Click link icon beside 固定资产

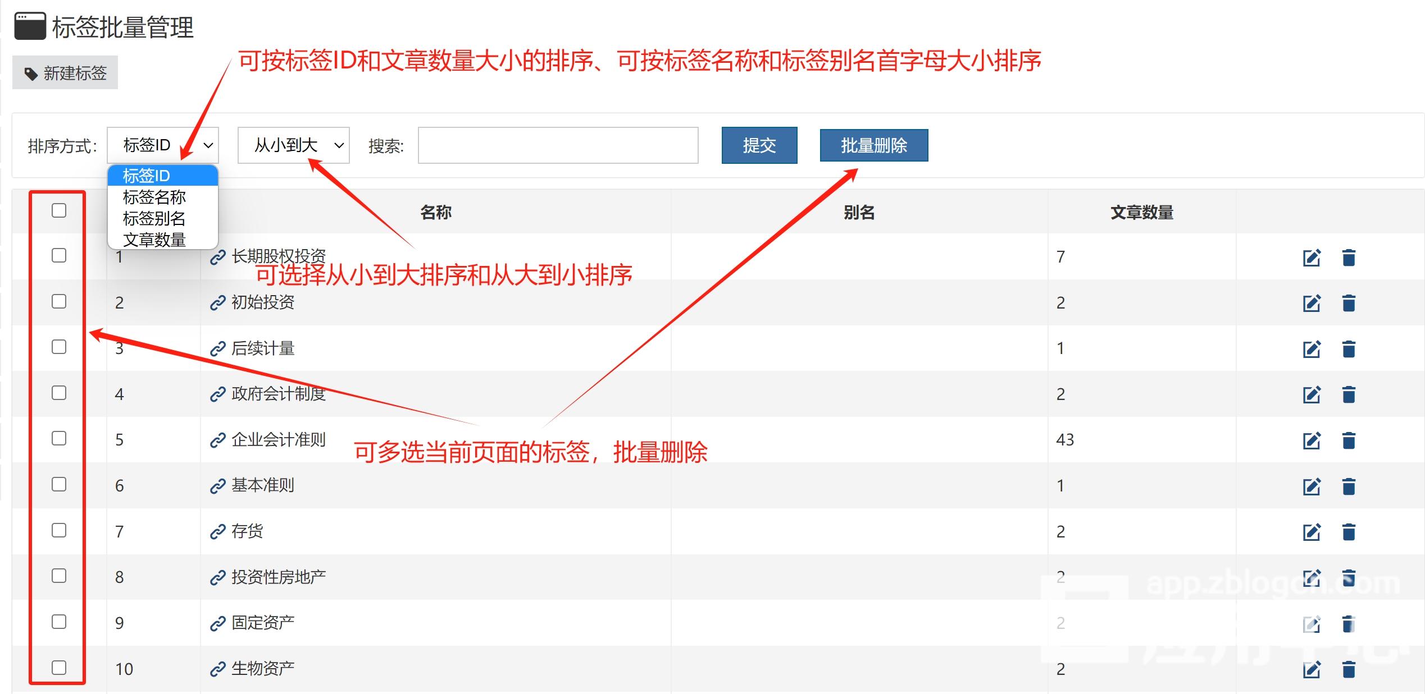coord(217,623)
